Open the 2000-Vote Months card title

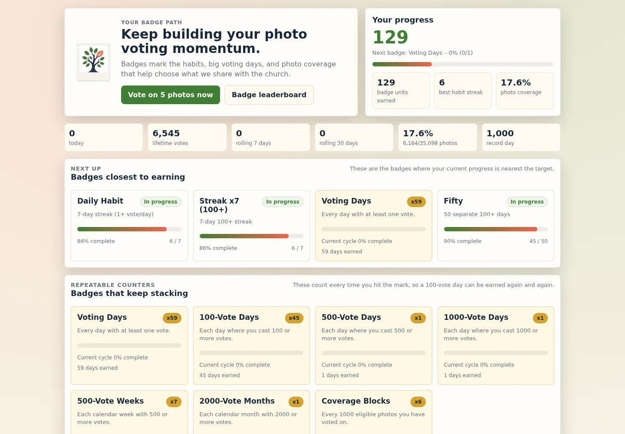point(237,401)
